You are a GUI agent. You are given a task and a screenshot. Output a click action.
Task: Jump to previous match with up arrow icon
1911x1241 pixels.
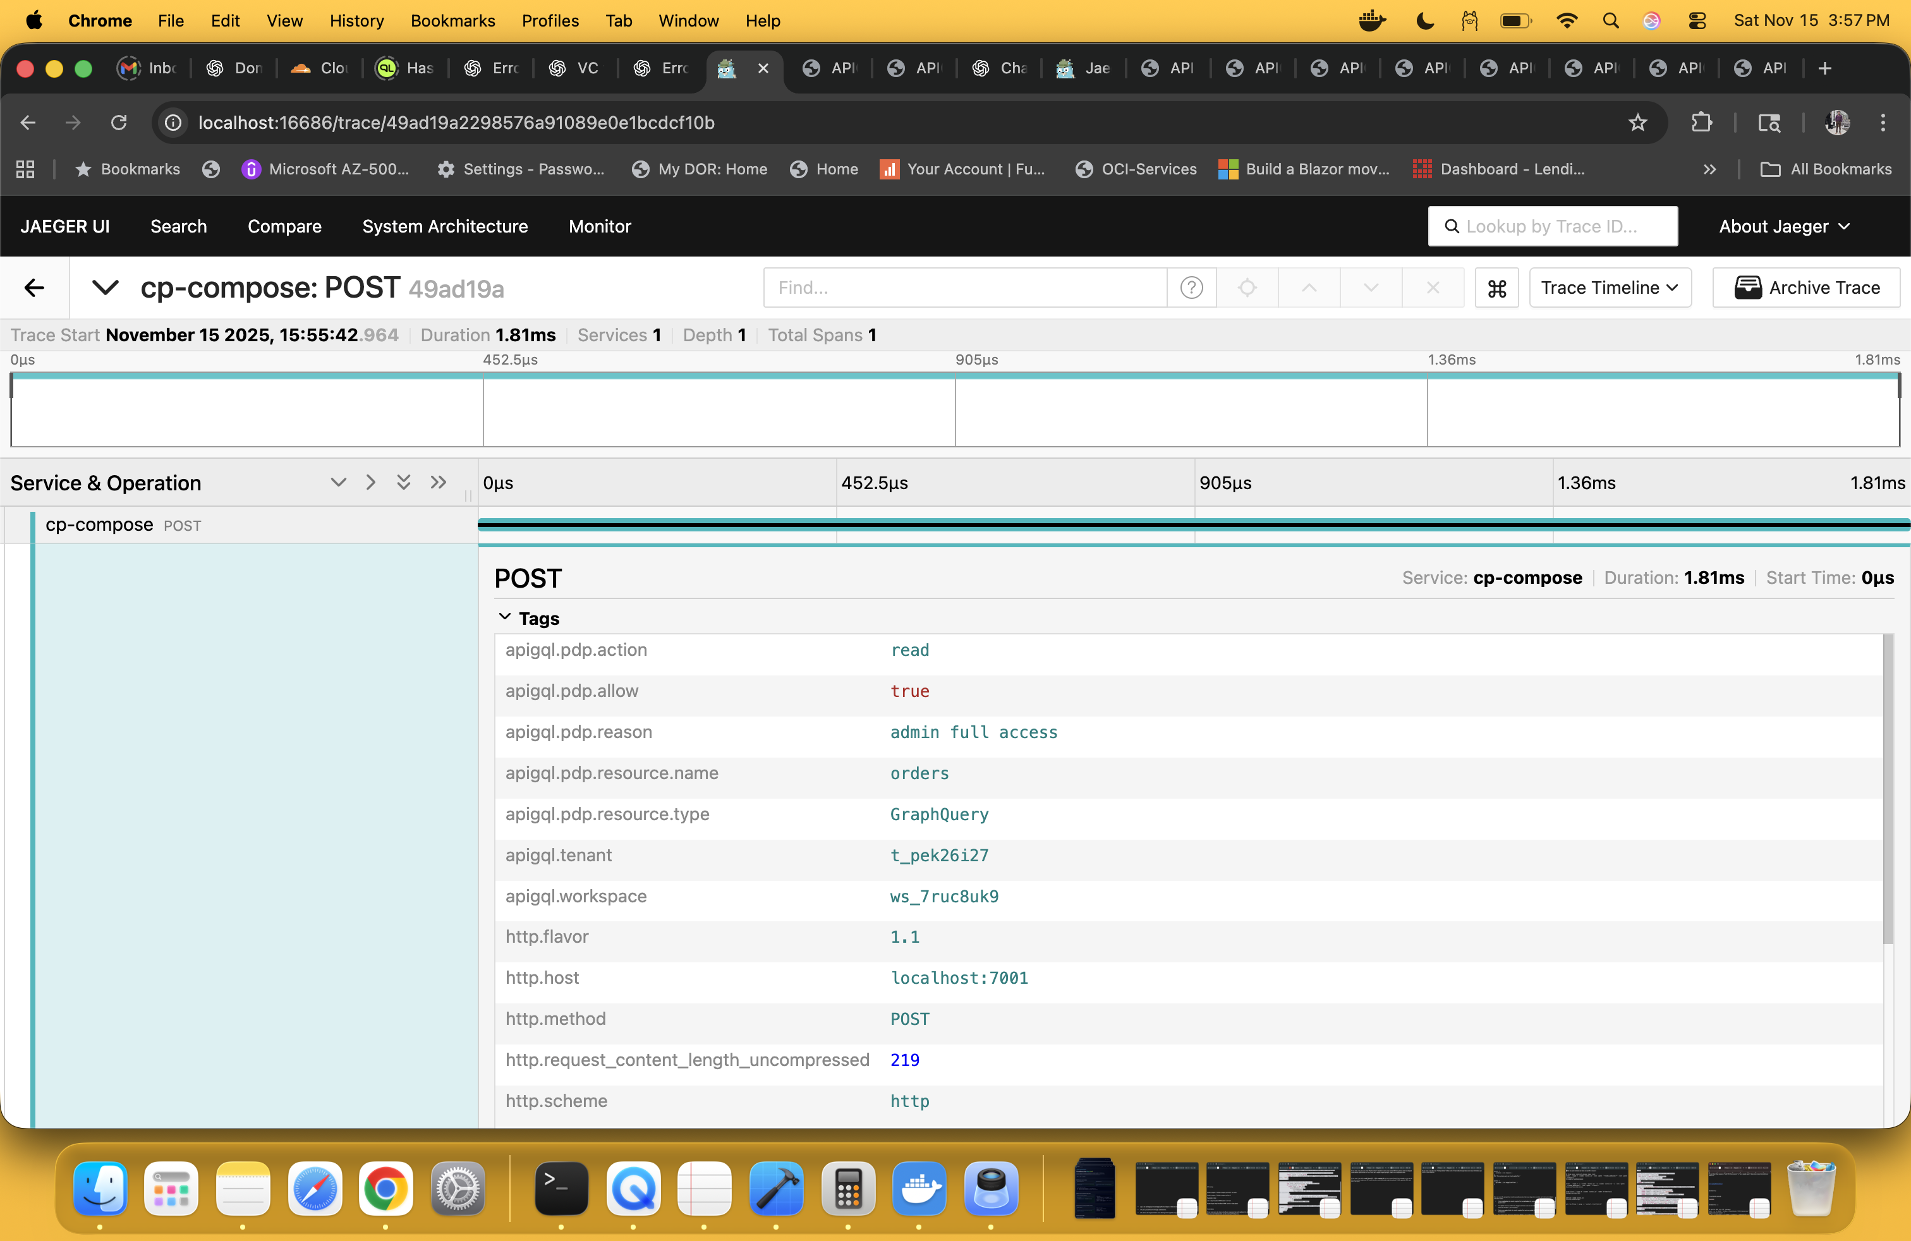1308,288
